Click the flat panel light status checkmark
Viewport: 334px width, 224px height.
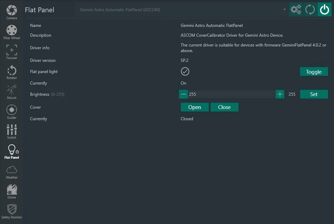click(x=185, y=72)
